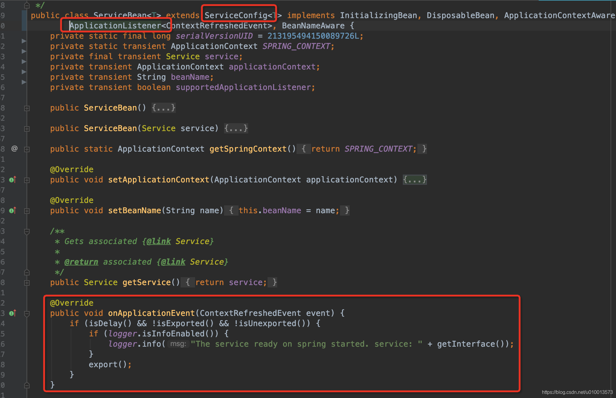Image resolution: width=616 pixels, height=398 pixels.
Task: Expand setBeanName method using gutter fold toggle
Action: coord(27,211)
